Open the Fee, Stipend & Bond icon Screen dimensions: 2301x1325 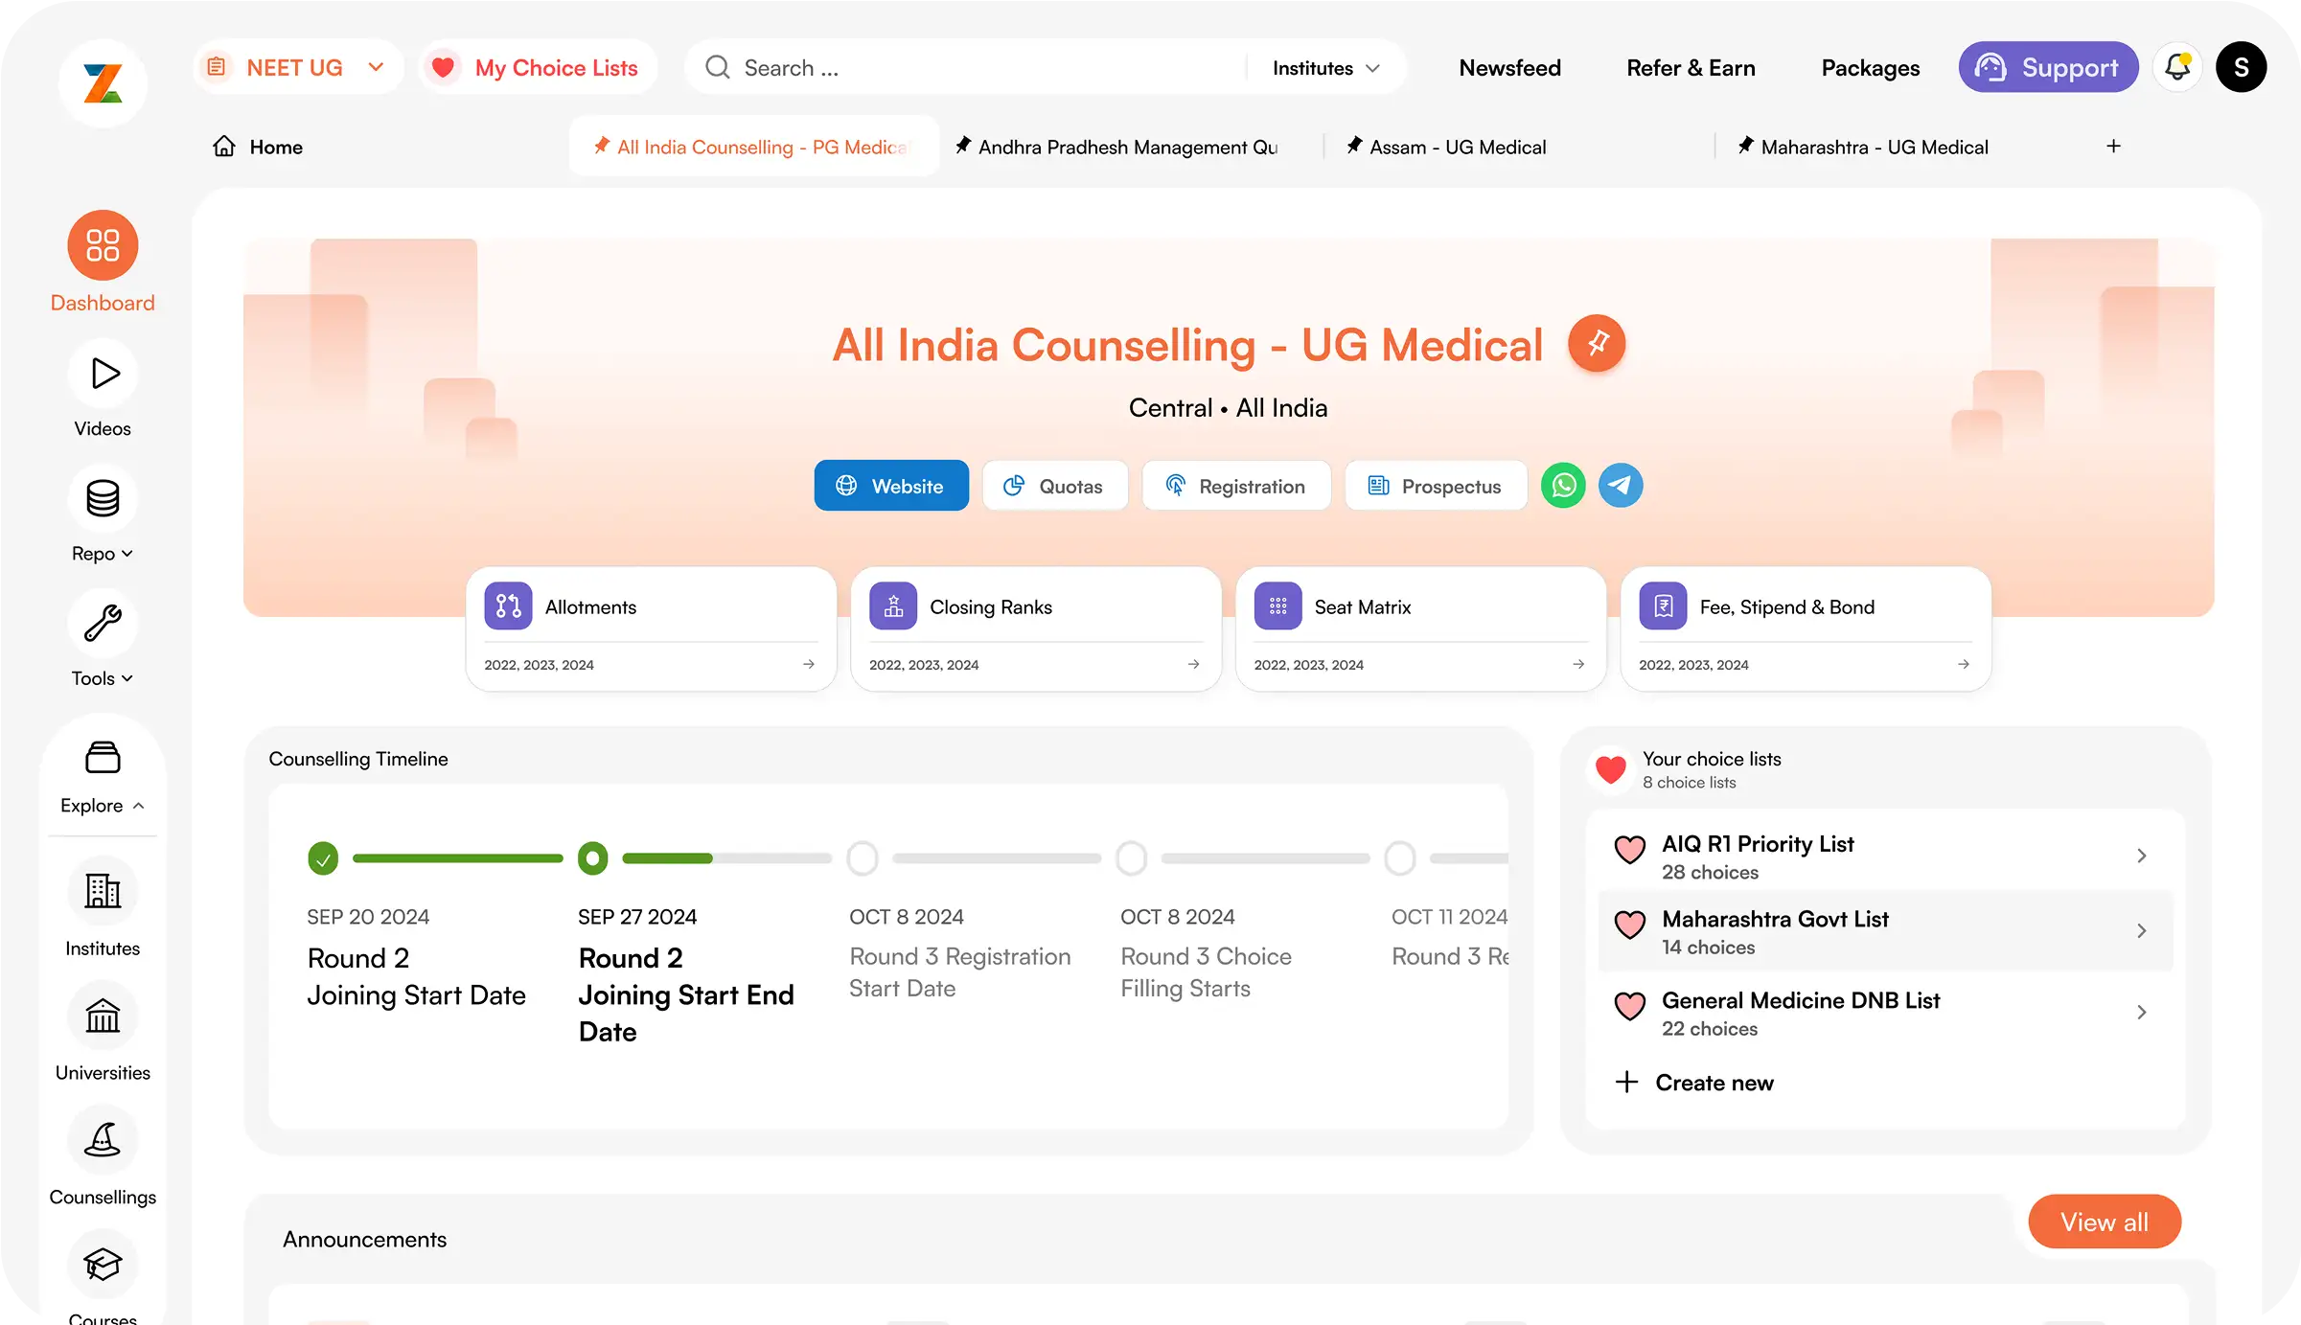pos(1665,605)
